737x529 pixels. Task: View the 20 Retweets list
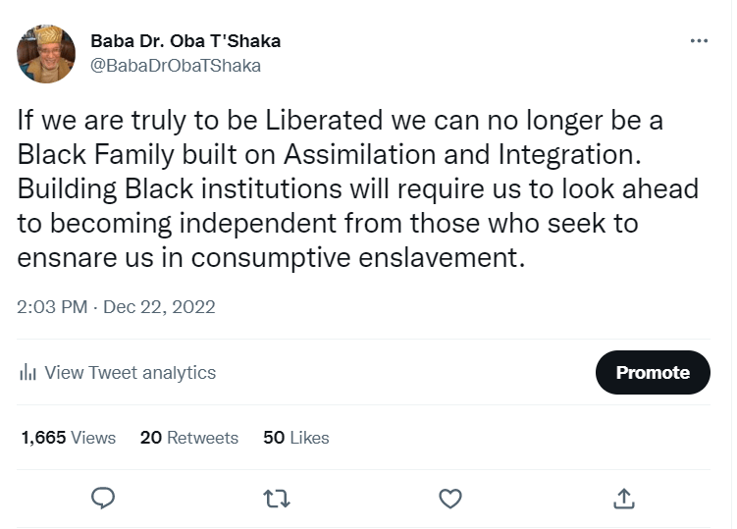[x=189, y=438]
